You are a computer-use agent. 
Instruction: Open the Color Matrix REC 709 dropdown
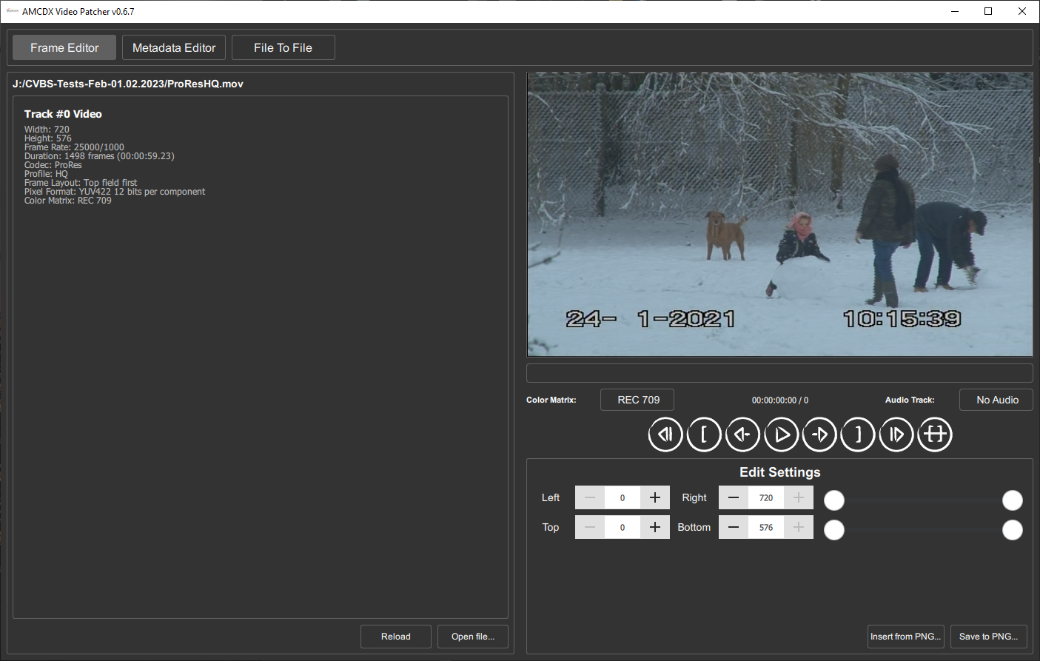click(x=637, y=400)
